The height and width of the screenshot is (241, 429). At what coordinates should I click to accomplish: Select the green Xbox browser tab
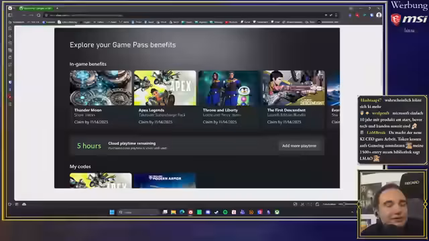(x=36, y=8)
